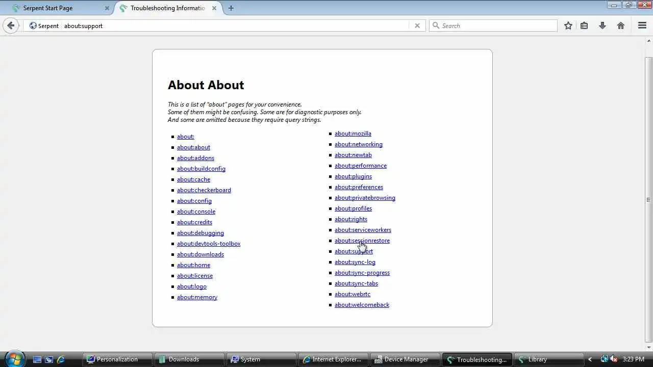Image resolution: width=653 pixels, height=367 pixels.
Task: Open the about:console link
Action: 196,212
